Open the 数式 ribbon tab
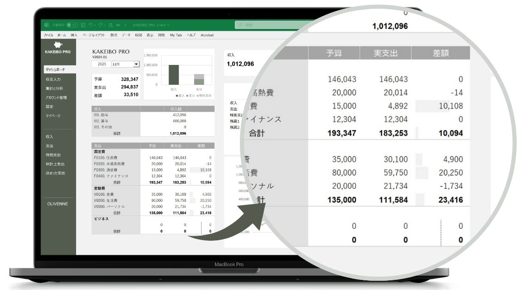This screenshot has height=290, width=519. 114,35
